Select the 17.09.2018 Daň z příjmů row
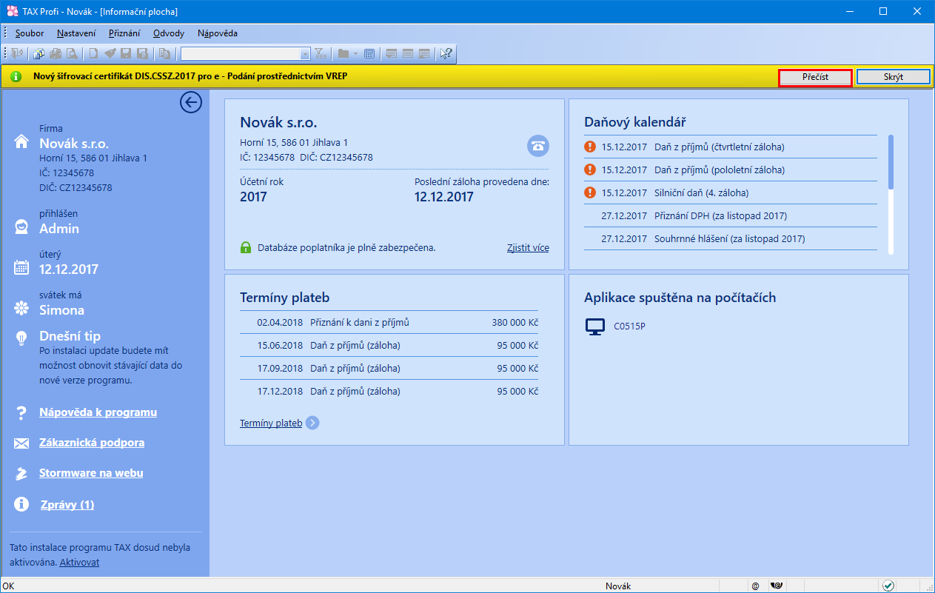This screenshot has width=935, height=593. 389,368
